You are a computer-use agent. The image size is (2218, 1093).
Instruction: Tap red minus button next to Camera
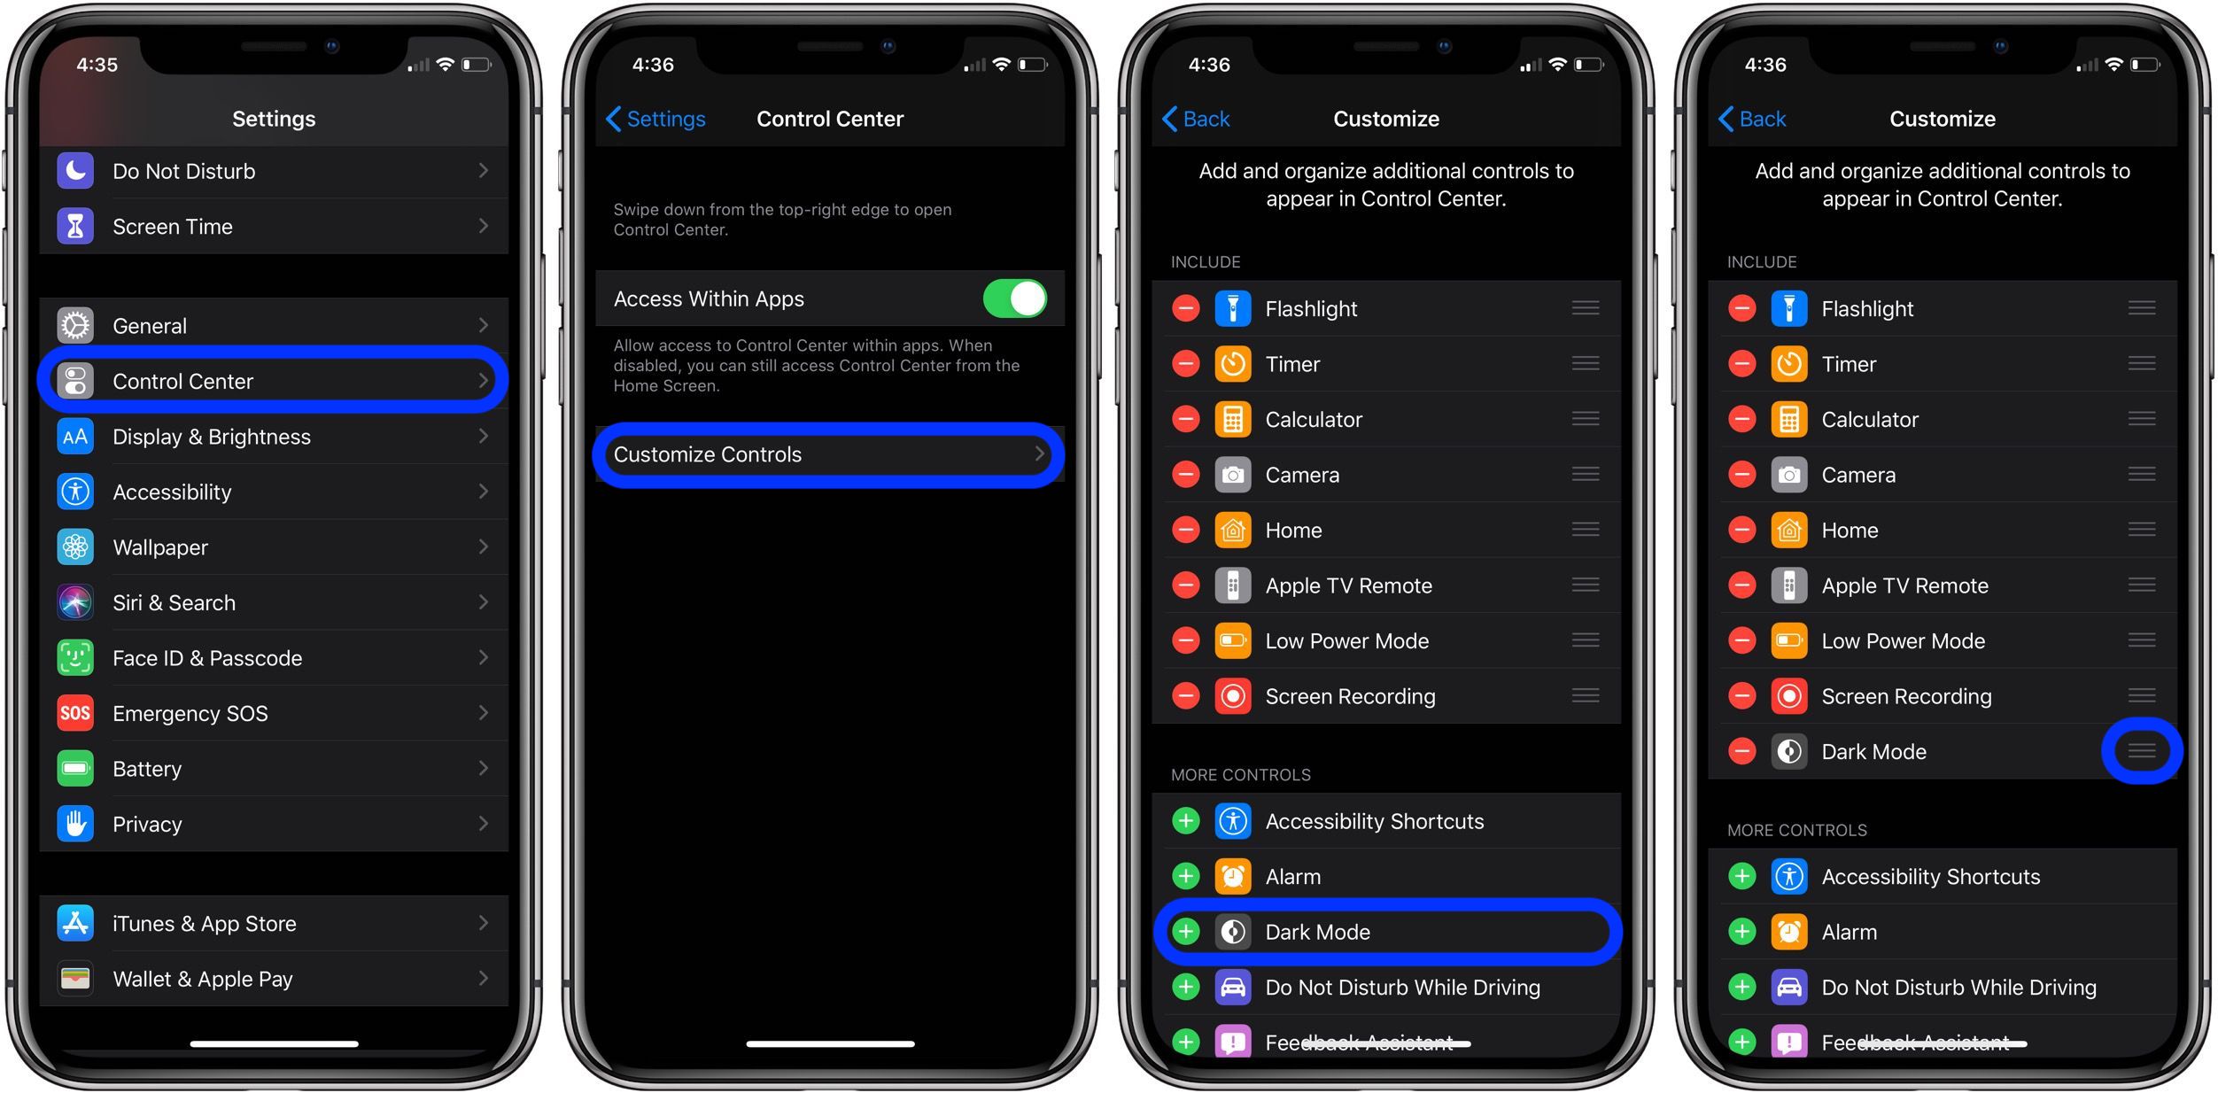tap(1187, 474)
